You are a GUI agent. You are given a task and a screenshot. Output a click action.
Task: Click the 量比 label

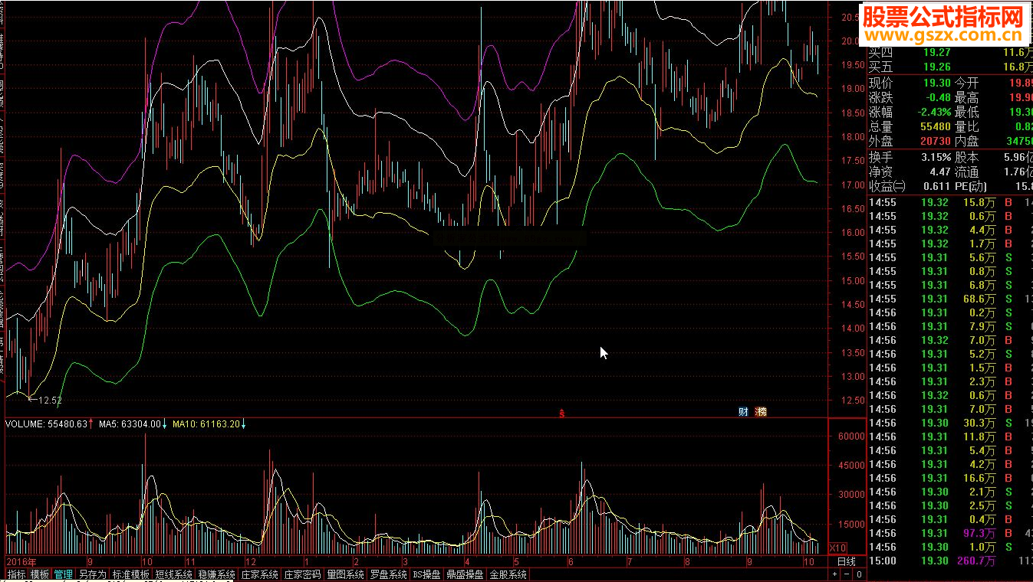(966, 126)
